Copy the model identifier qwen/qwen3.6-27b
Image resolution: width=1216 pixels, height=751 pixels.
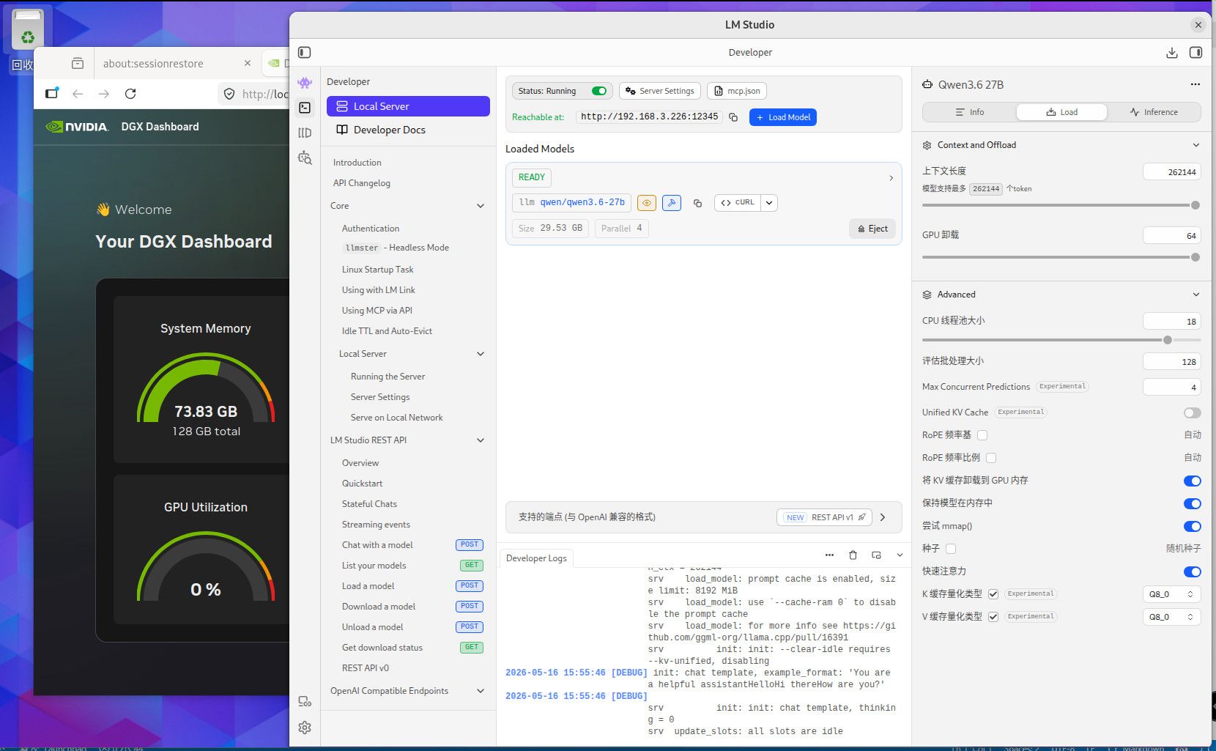tap(697, 203)
